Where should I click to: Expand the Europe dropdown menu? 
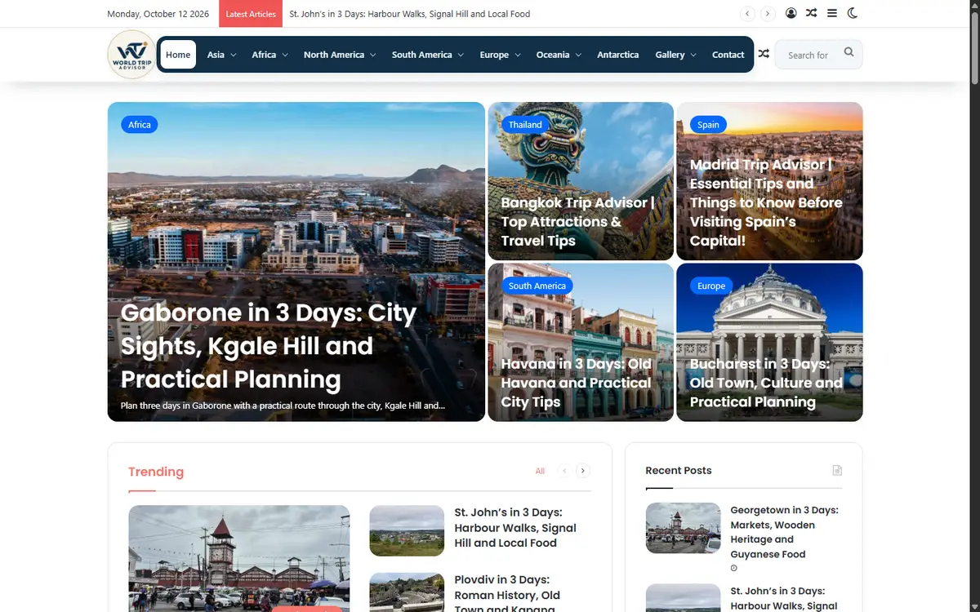pyautogui.click(x=500, y=55)
